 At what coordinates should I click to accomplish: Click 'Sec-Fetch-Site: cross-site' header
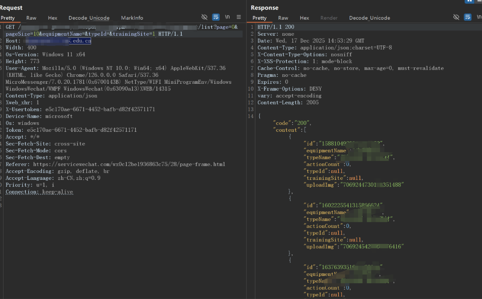click(x=45, y=144)
